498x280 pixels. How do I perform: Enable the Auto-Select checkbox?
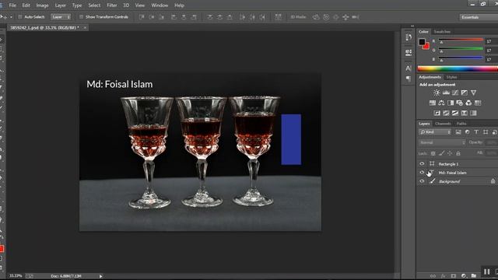(x=20, y=17)
